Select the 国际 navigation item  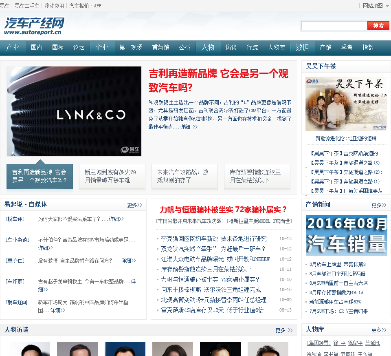[57, 47]
